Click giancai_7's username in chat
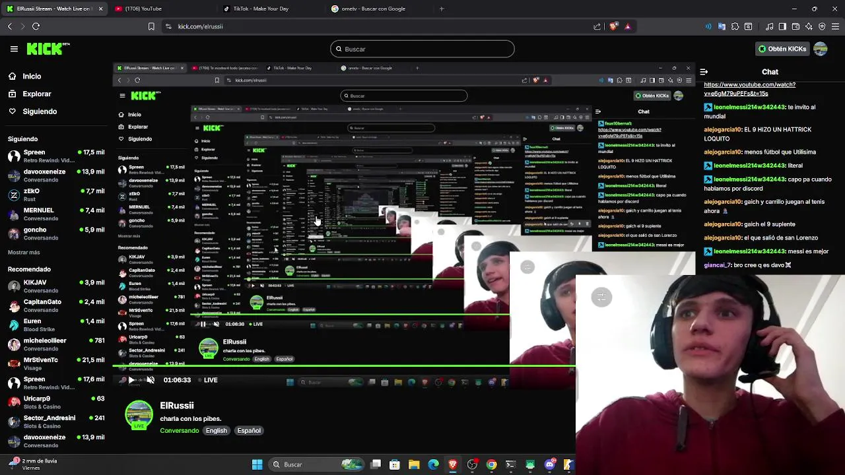The image size is (845, 475). [x=718, y=265]
